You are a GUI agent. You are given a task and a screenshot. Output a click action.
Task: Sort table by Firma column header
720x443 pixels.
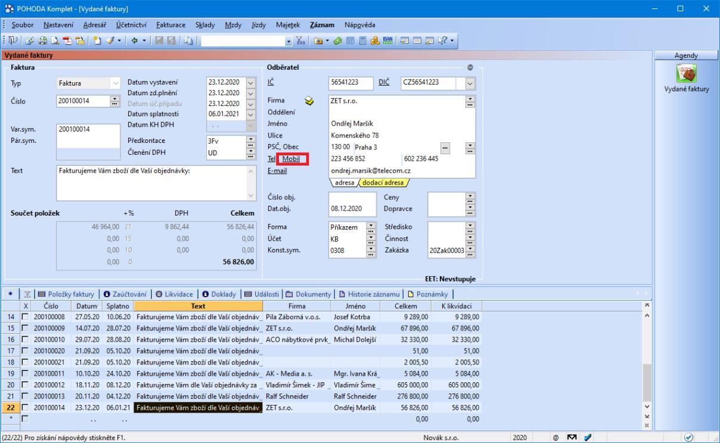296,306
